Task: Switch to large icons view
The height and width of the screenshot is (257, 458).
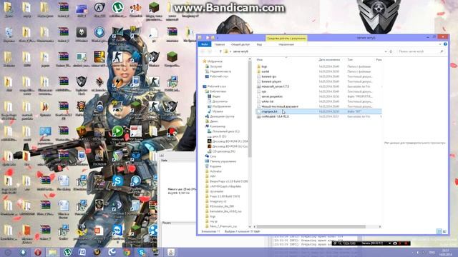Action: [444, 231]
